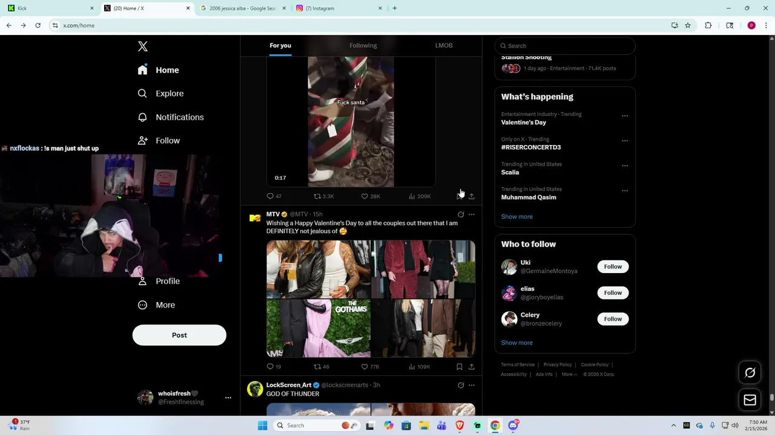Switch to the Kick browser tab
775x435 pixels.
[50, 8]
